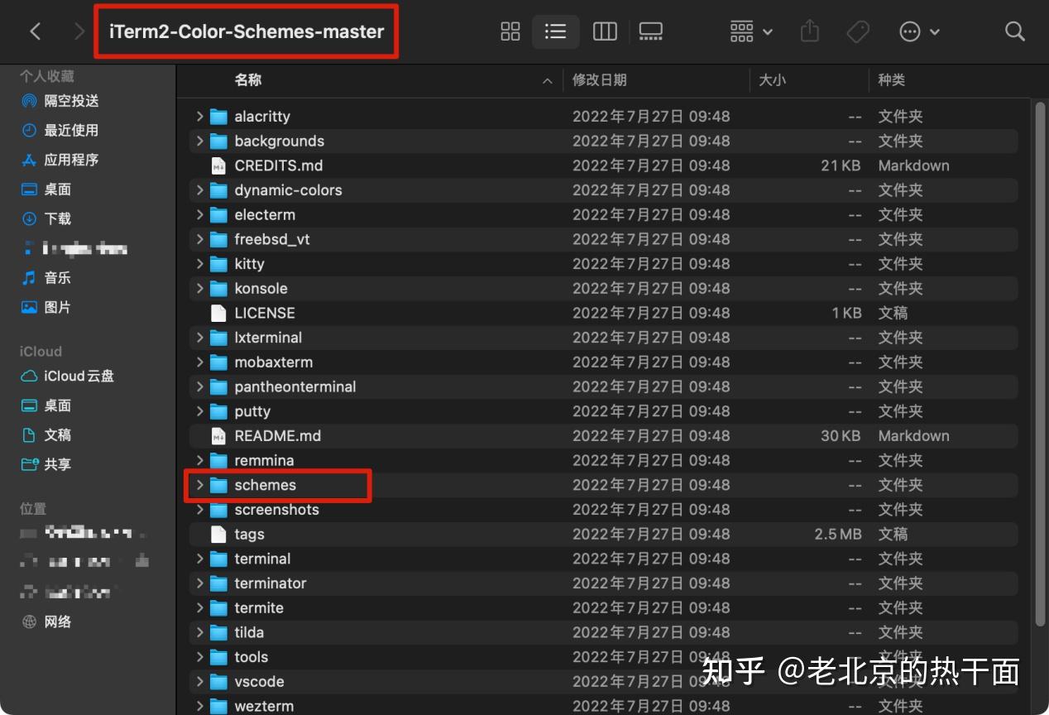Click the 30 KB size cell

click(841, 436)
